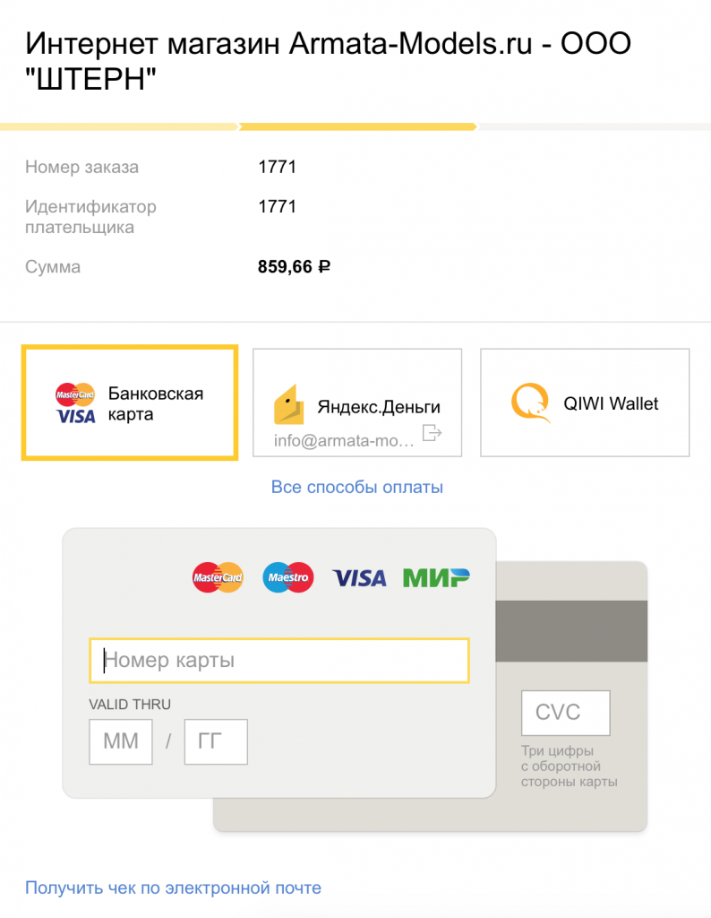Click the green МИР logo on the card form
Viewport: 711px width, 918px height.
click(x=436, y=577)
